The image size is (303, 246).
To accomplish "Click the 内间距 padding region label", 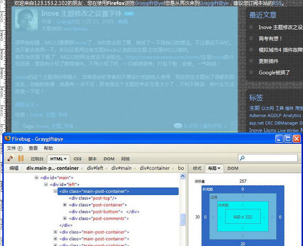I will click(223, 205).
